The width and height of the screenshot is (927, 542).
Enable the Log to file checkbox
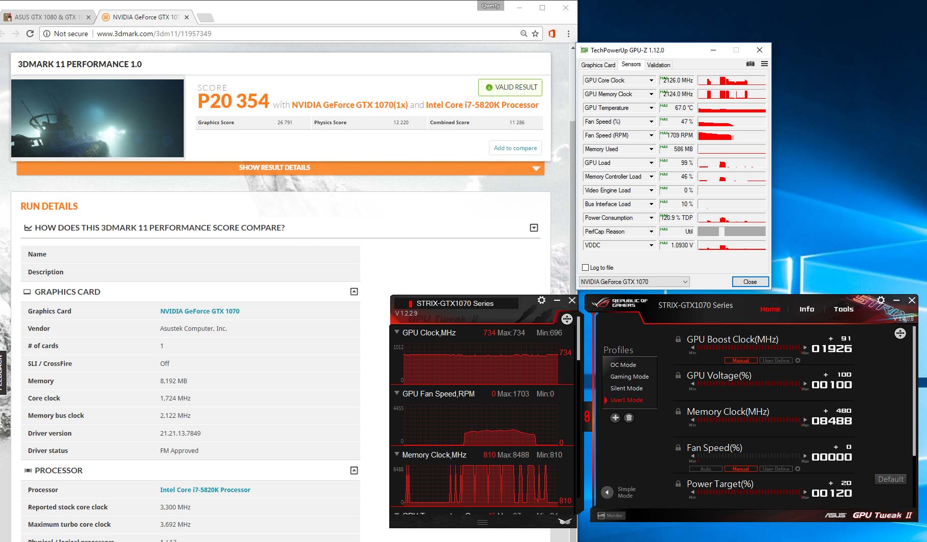[585, 268]
